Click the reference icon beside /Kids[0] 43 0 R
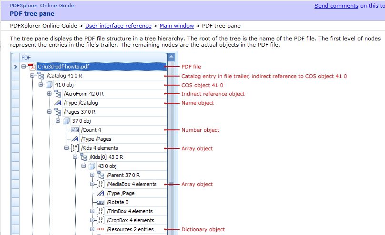This screenshot has height=235, width=385. (x=84, y=157)
